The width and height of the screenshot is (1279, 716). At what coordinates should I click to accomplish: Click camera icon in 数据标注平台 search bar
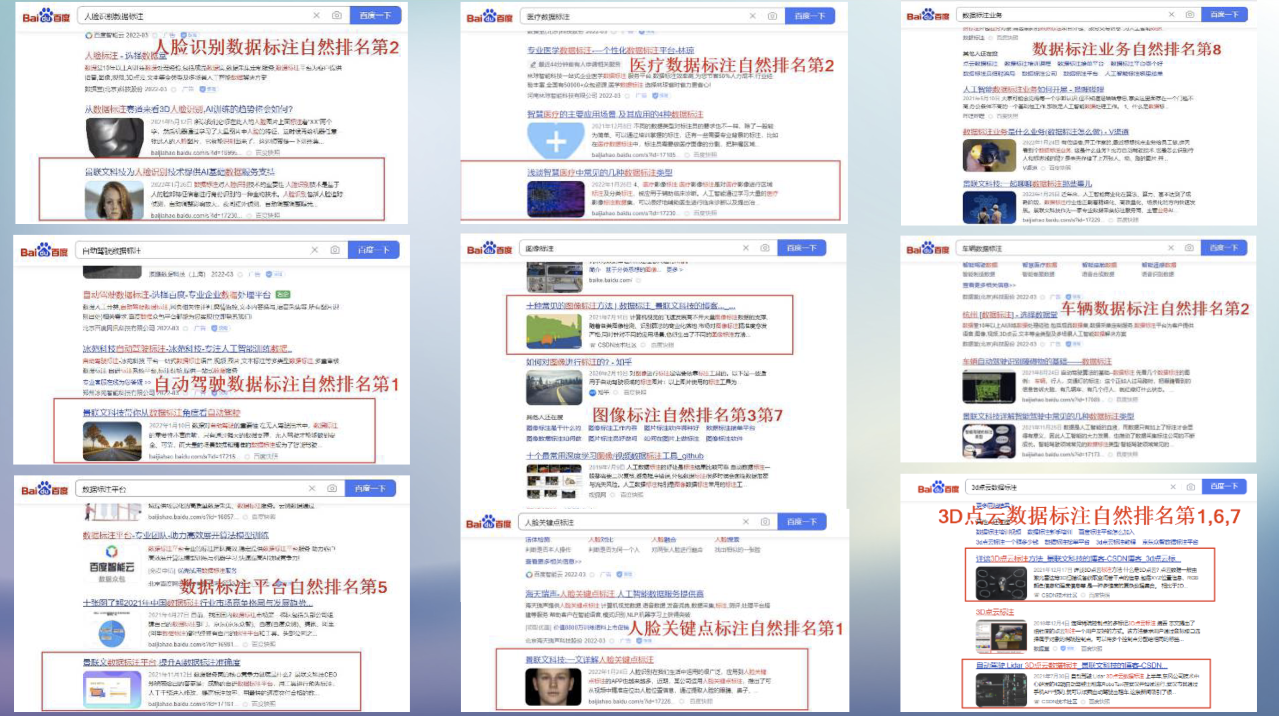click(332, 488)
